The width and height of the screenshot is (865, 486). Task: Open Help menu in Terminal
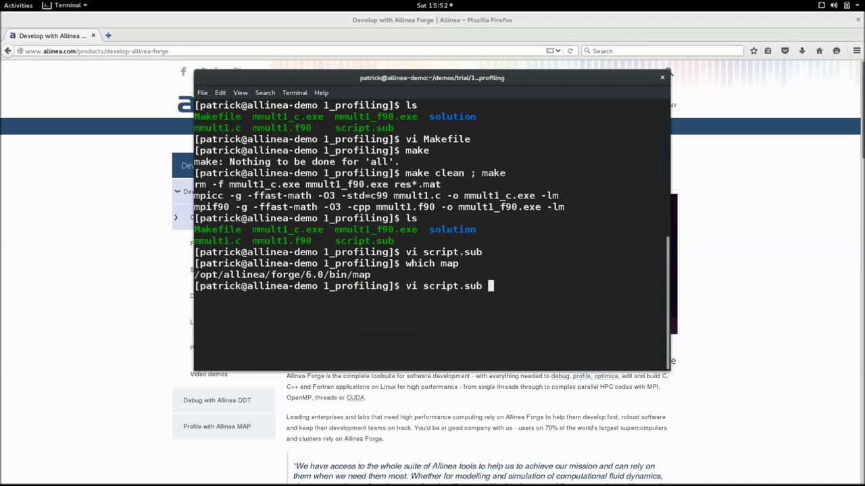click(321, 92)
